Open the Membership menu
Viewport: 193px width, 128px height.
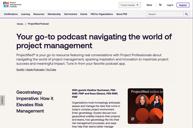[54, 14]
